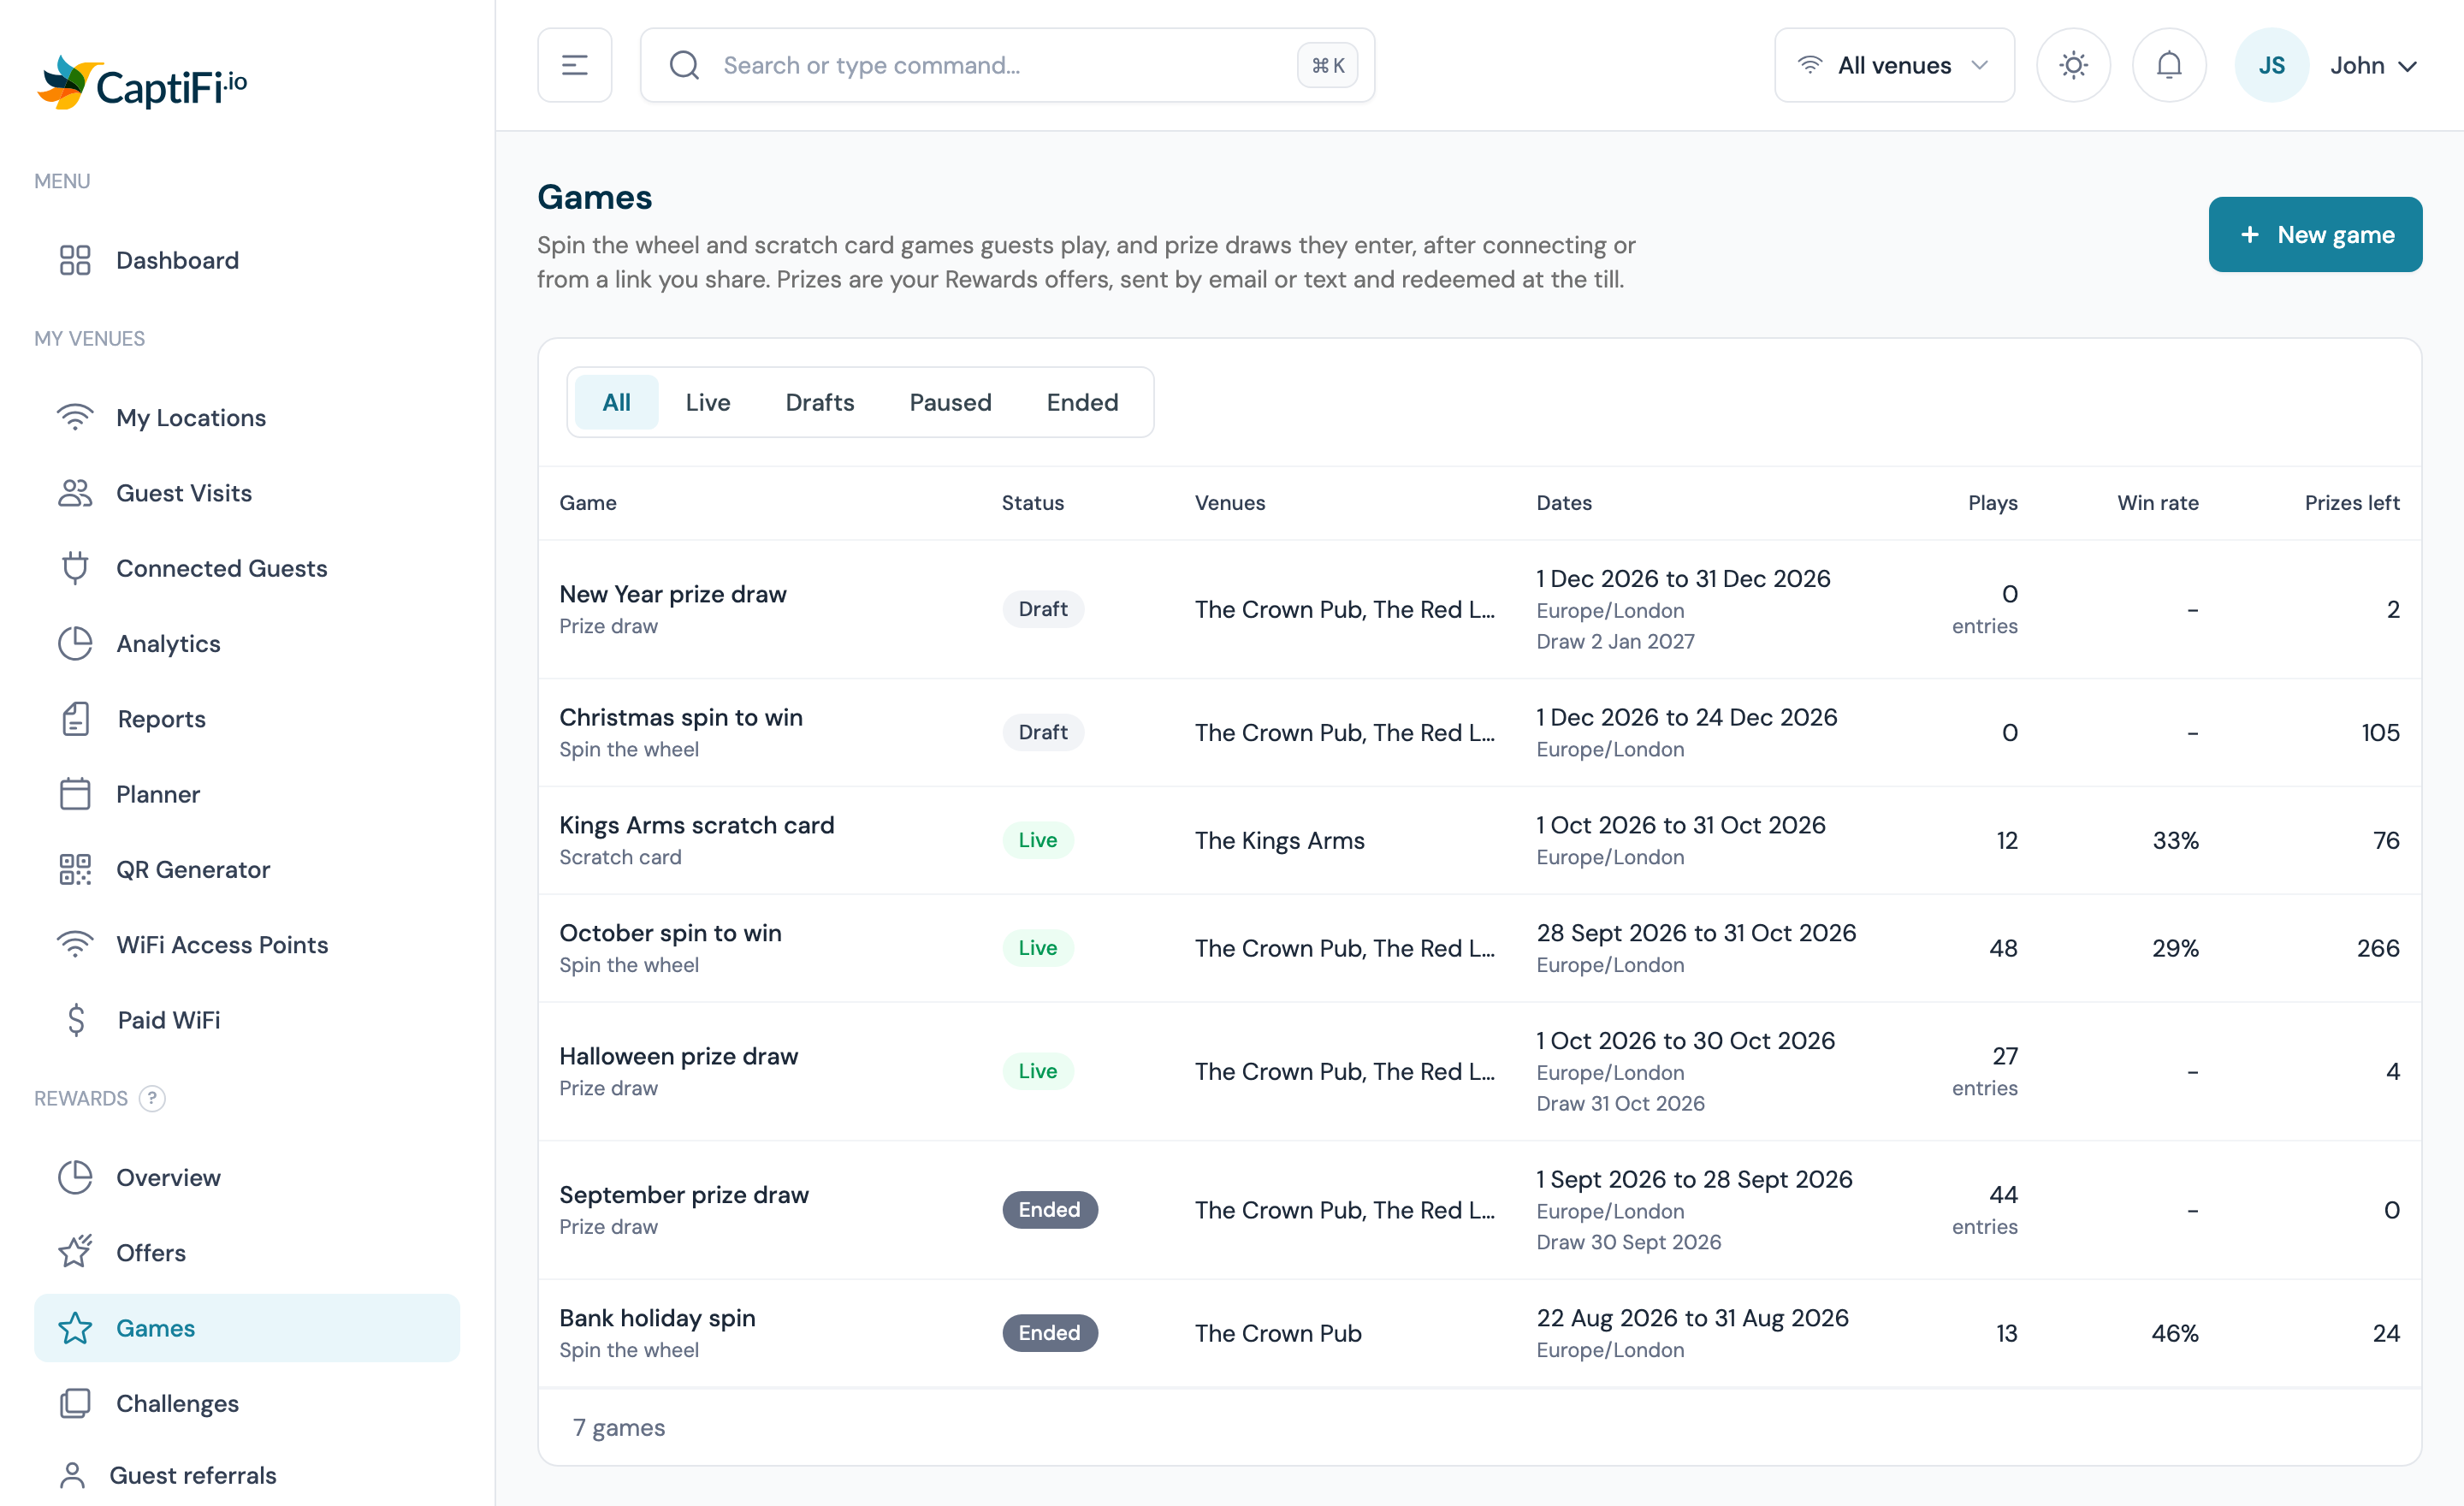The height and width of the screenshot is (1506, 2464).
Task: Open the notifications bell
Action: pyautogui.click(x=2169, y=65)
